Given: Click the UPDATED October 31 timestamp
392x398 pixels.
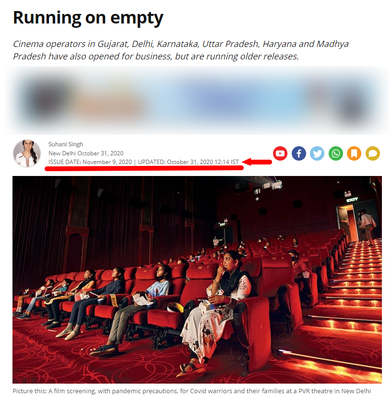Looking at the screenshot, I should (188, 162).
